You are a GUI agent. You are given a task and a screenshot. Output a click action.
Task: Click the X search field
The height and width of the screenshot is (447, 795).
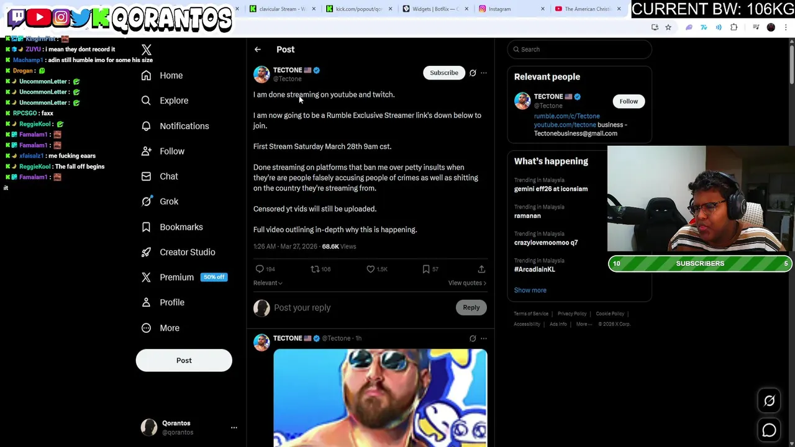coord(579,50)
